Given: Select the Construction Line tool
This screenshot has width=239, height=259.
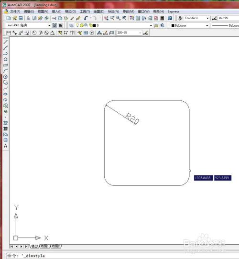Looking at the screenshot, I should pos(5,48).
